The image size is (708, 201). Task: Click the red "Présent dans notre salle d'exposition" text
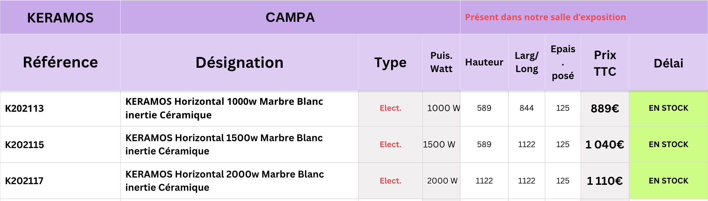pyautogui.click(x=545, y=17)
